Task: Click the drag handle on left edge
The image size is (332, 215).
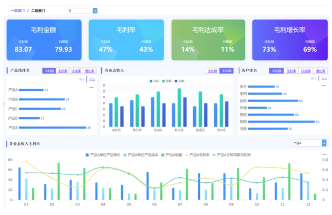Action: pos(4,105)
